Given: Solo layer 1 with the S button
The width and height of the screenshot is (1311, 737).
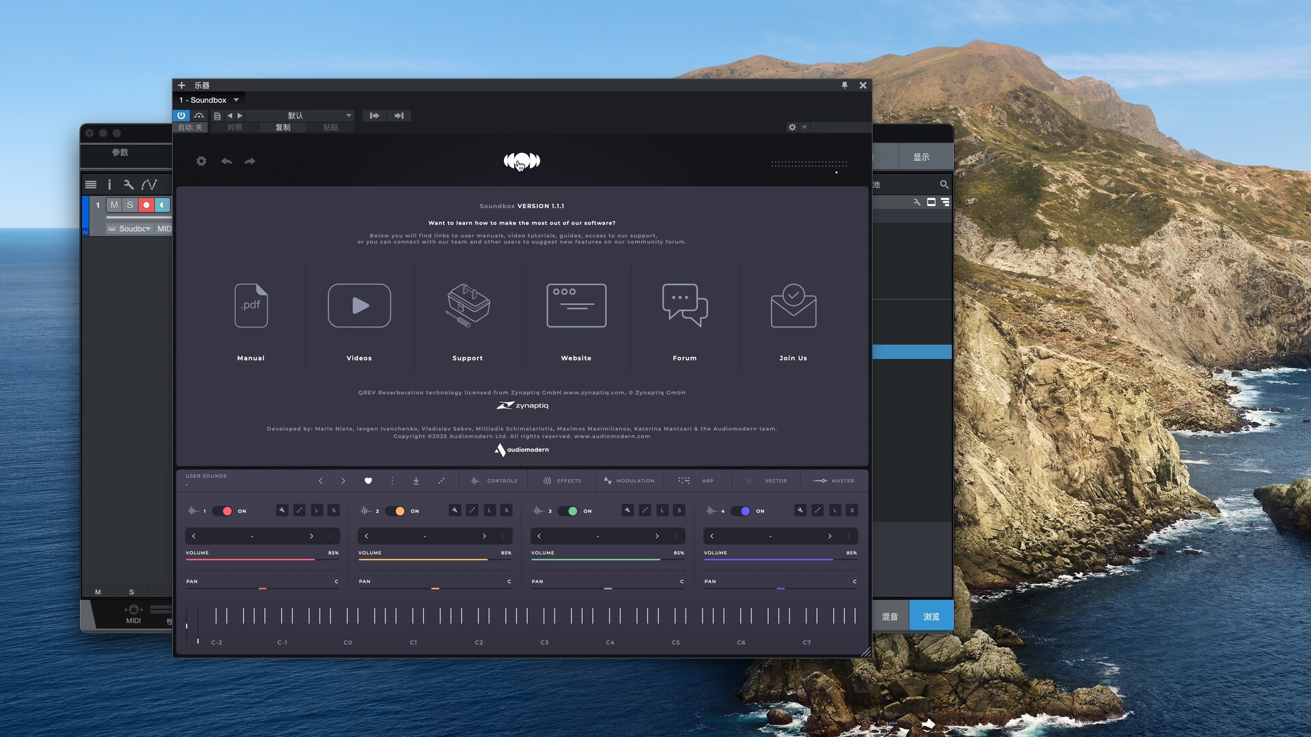Looking at the screenshot, I should point(334,510).
